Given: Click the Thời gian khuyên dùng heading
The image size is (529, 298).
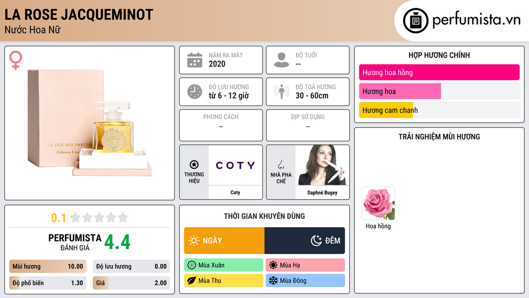Looking at the screenshot, I should coord(264,216).
